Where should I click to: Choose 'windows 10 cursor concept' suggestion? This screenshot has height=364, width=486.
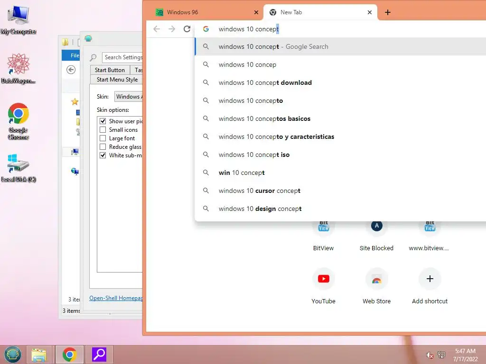pos(340,191)
